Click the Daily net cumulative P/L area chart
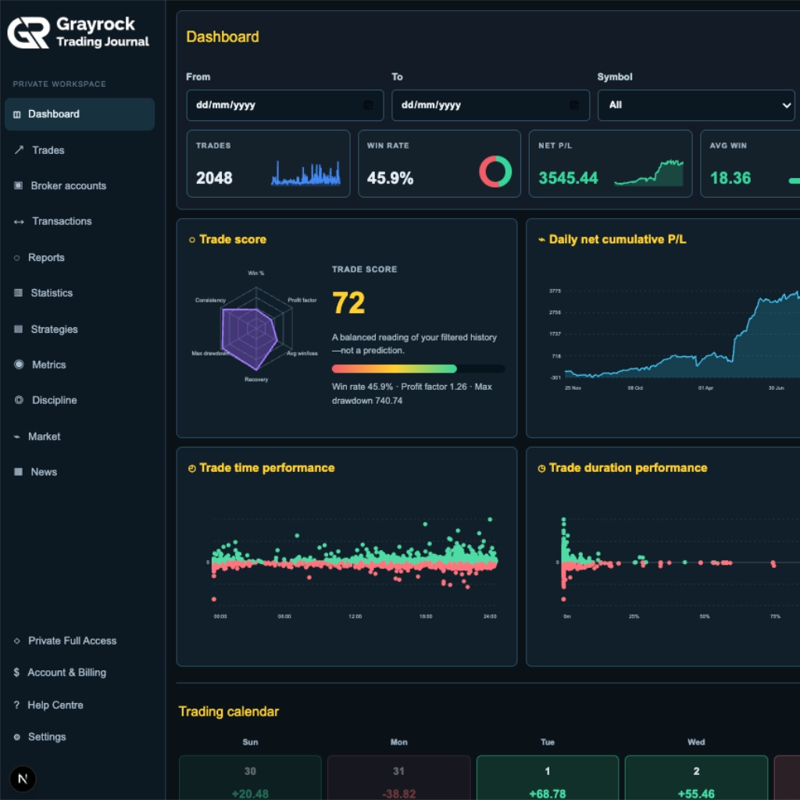This screenshot has width=800, height=800. click(673, 340)
